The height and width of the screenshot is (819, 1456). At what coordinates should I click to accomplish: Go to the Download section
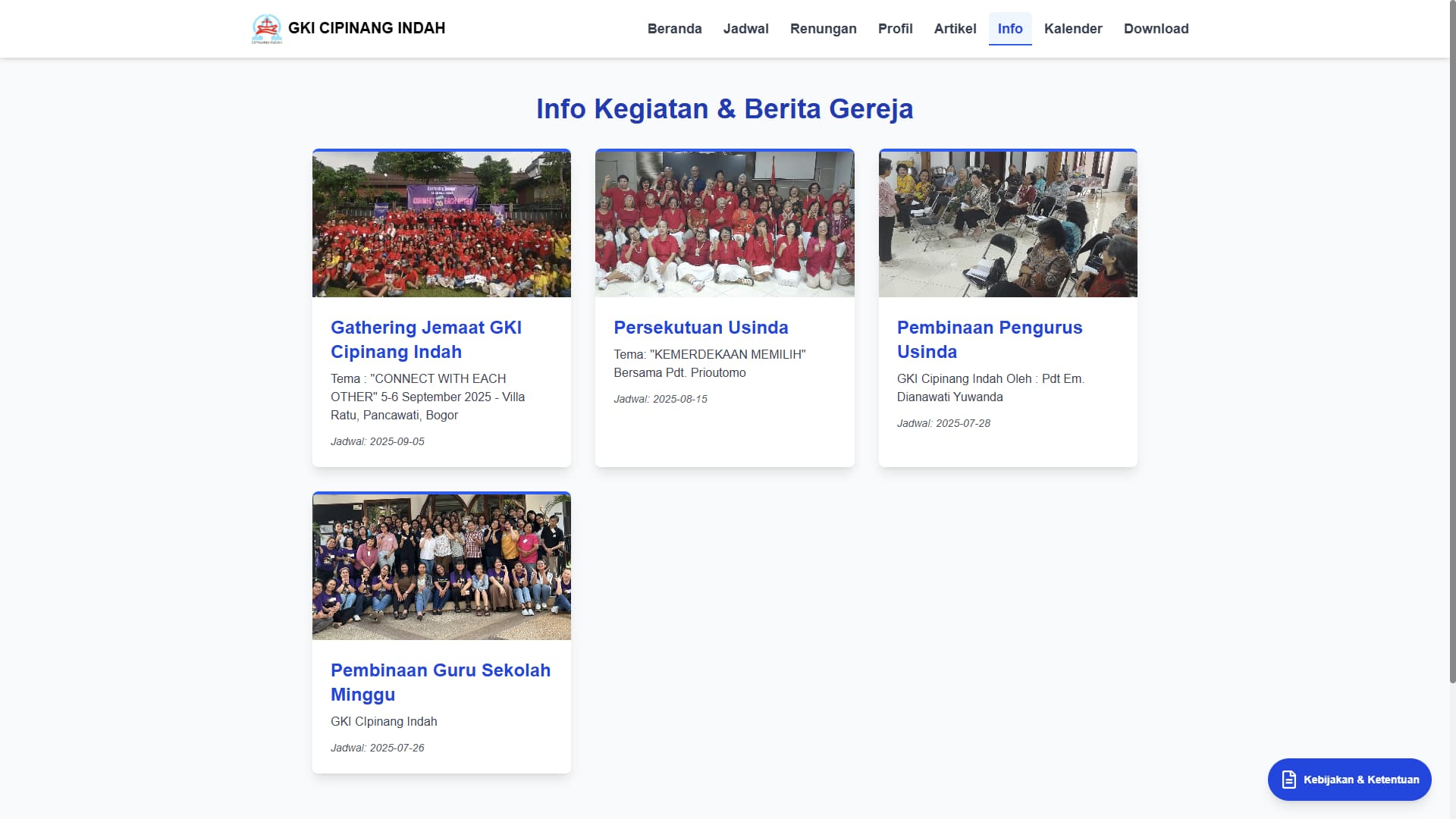[x=1156, y=29]
